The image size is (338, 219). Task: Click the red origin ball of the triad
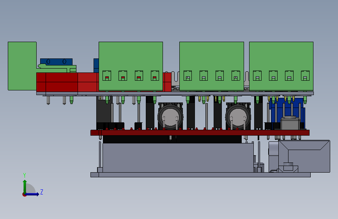pos(24,194)
